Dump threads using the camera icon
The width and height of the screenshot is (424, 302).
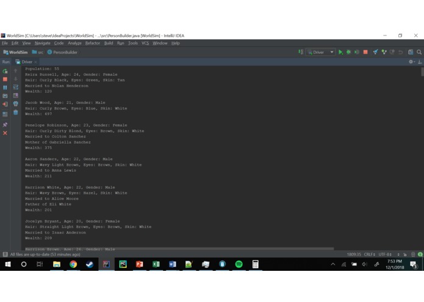click(x=5, y=96)
